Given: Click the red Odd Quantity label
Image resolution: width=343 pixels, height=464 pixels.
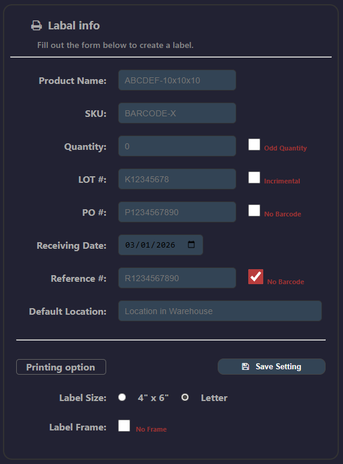Looking at the screenshot, I should click(285, 148).
